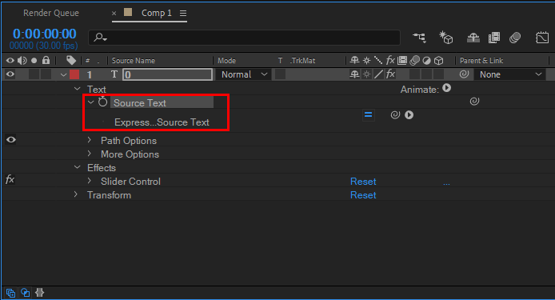Click the Motion Blur column header icon

(414, 61)
